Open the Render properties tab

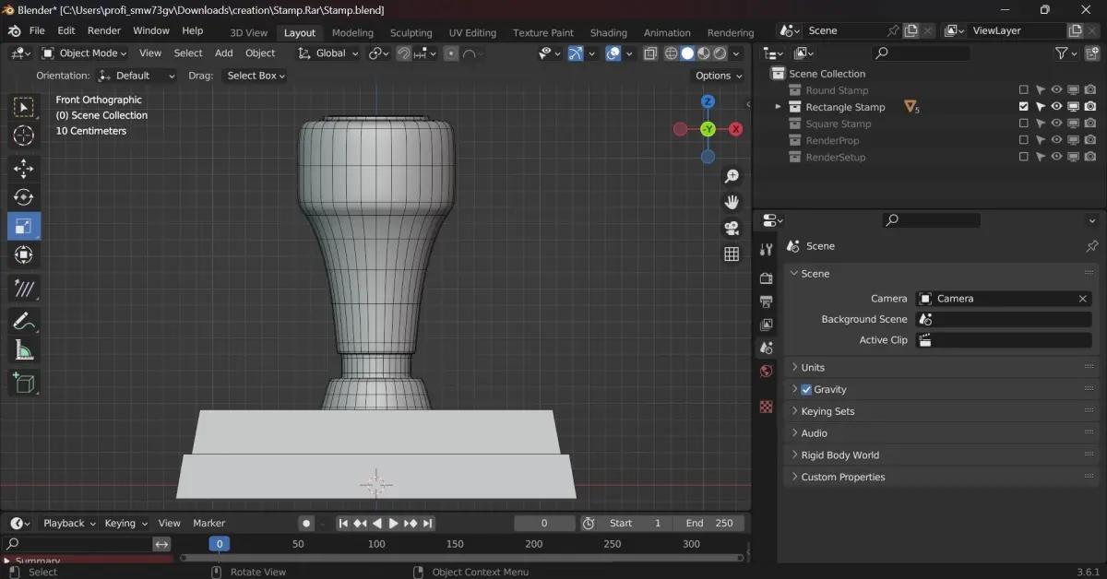click(x=766, y=278)
